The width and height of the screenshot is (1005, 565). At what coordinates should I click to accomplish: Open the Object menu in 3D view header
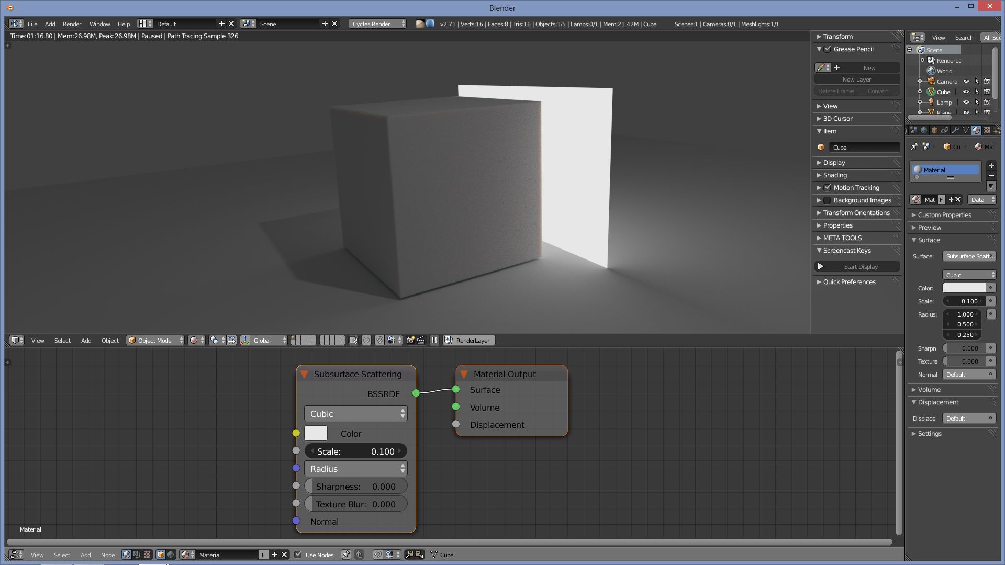pyautogui.click(x=110, y=340)
